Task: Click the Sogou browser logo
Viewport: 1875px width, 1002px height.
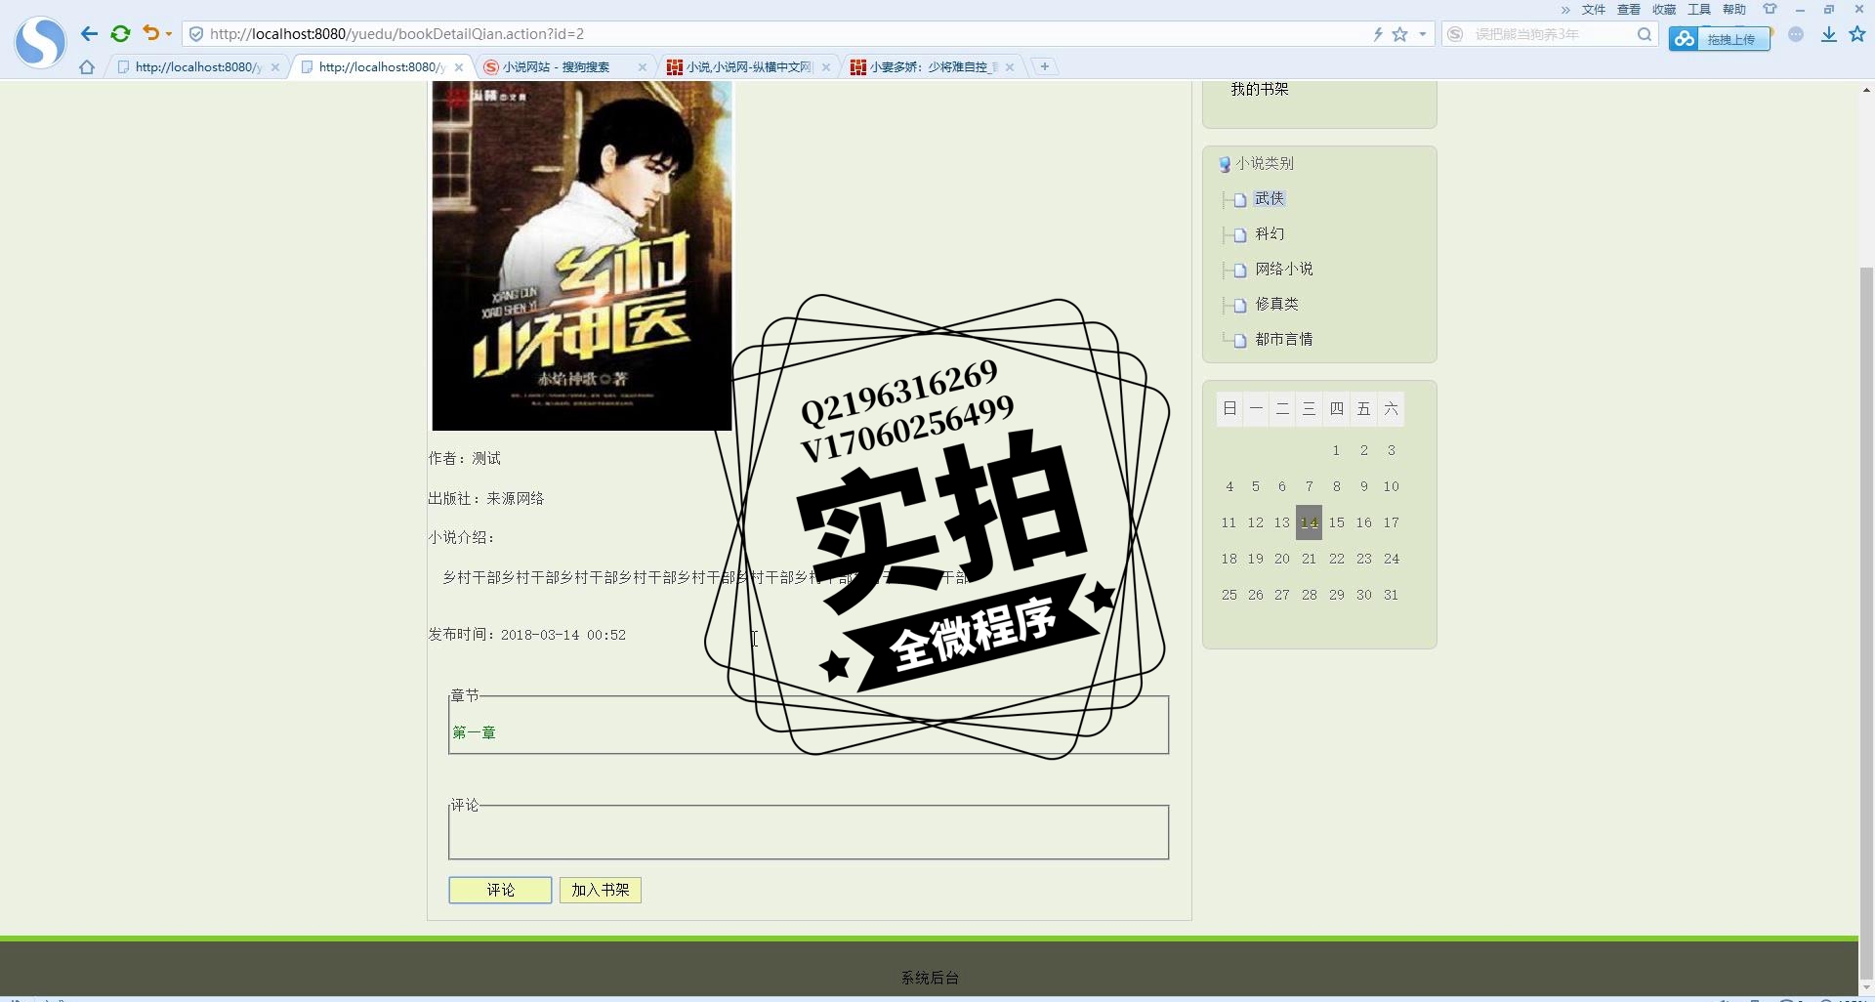Action: (40, 41)
